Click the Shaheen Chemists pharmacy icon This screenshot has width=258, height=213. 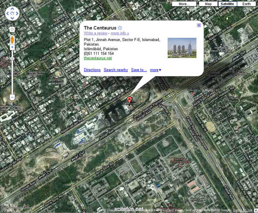coord(192,94)
